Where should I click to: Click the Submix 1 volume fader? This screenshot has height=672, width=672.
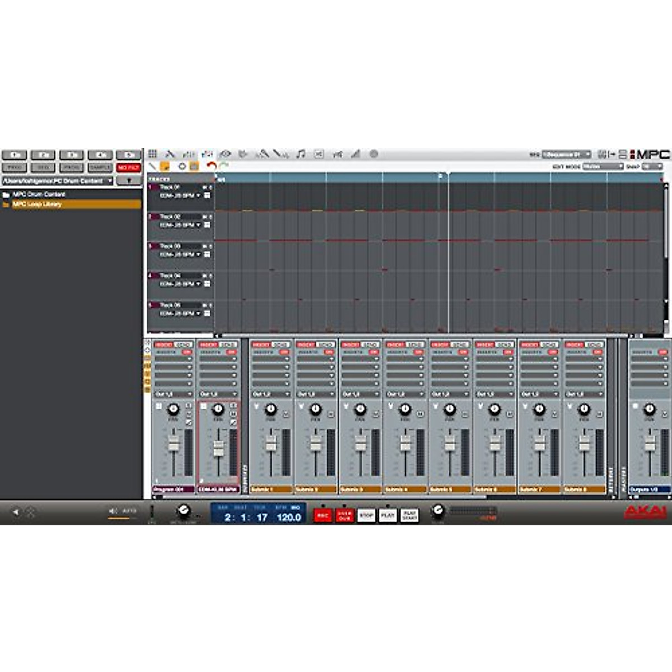pos(271,444)
